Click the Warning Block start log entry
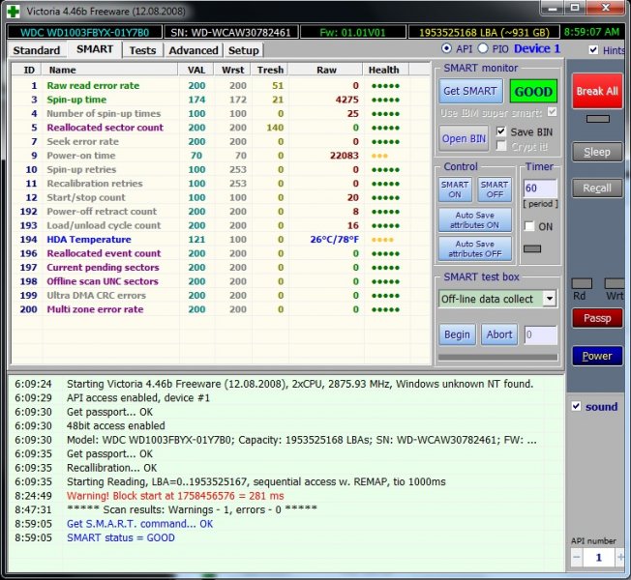 tap(175, 496)
